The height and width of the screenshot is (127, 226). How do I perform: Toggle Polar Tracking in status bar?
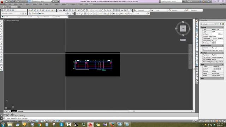(x=39, y=121)
